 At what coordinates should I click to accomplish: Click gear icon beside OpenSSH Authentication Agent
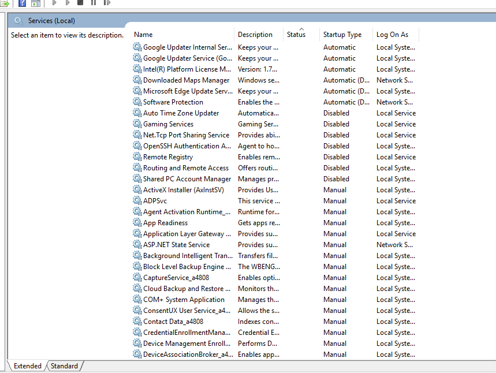(x=137, y=146)
